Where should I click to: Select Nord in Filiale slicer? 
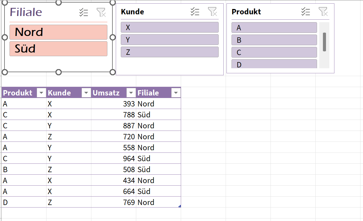(58, 32)
